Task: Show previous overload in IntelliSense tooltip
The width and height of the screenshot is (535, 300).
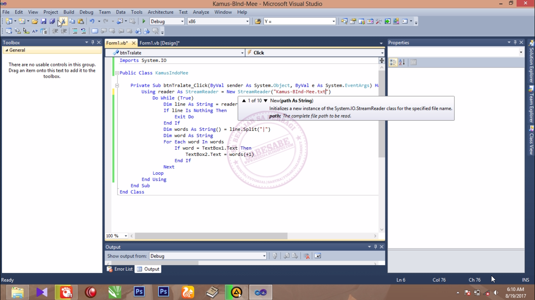Action: pos(244,101)
